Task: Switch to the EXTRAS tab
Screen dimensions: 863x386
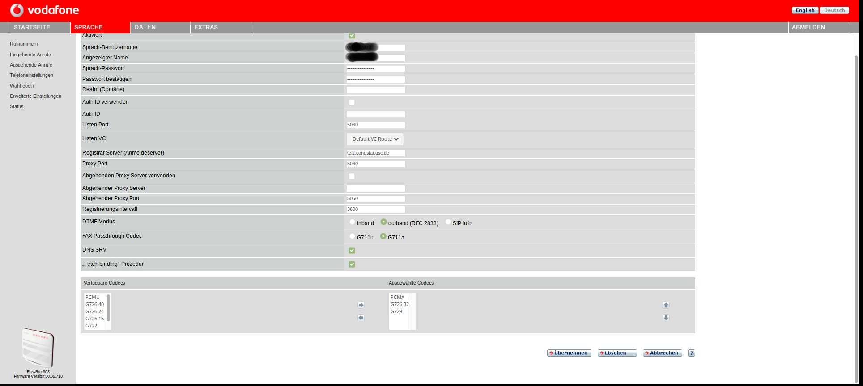Action: [x=206, y=27]
